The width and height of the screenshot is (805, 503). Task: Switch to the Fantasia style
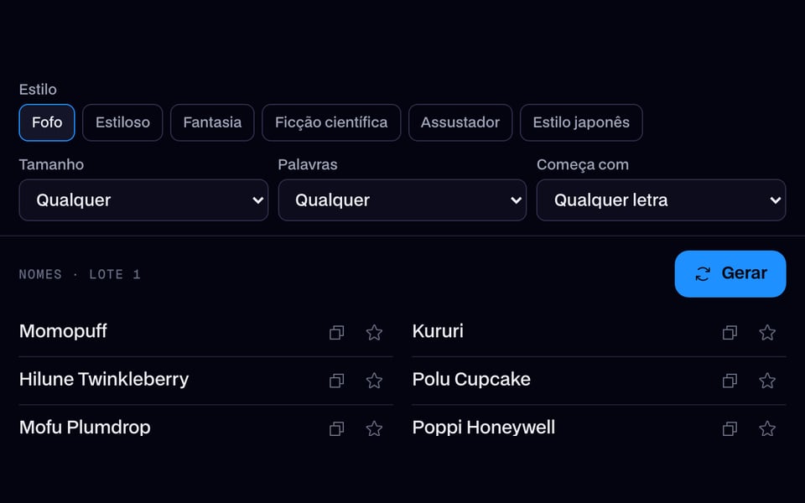(x=212, y=122)
